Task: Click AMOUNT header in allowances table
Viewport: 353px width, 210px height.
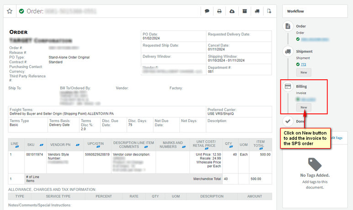Action: 255,196
